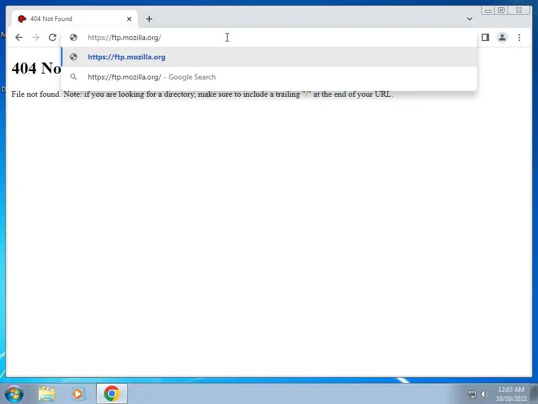Open the Windows Start menu
538x404 pixels.
[14, 393]
